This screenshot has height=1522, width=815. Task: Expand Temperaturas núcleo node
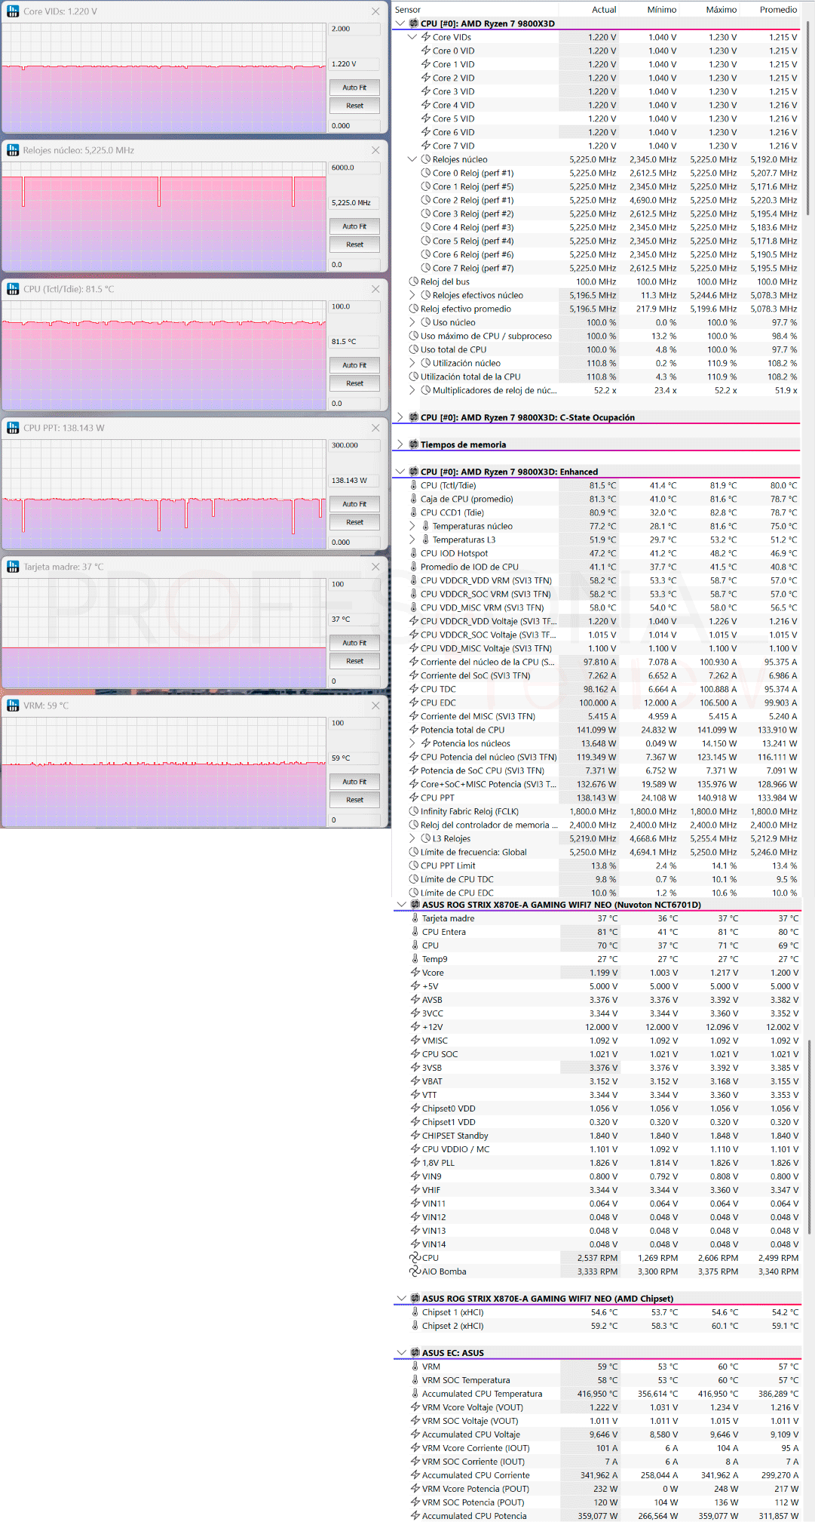coord(412,526)
